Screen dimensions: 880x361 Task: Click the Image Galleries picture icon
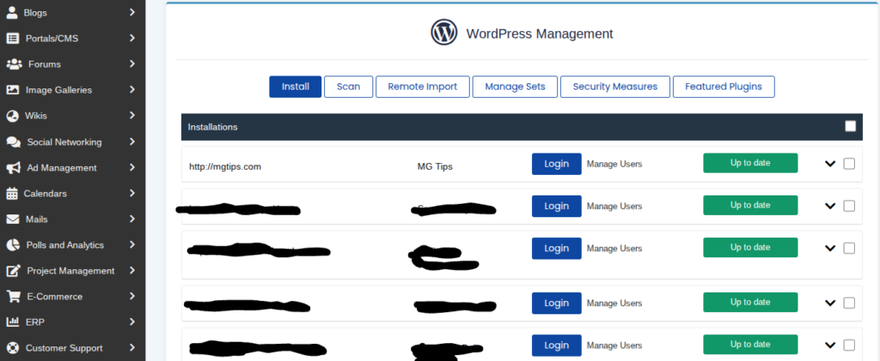pyautogui.click(x=12, y=90)
